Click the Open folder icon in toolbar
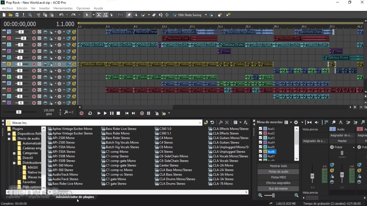 pyautogui.click(x=10, y=15)
